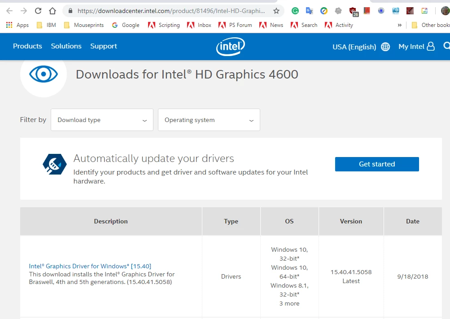Reload the page with the refresh icon
Screen dimensions: 450x319
[38, 11]
